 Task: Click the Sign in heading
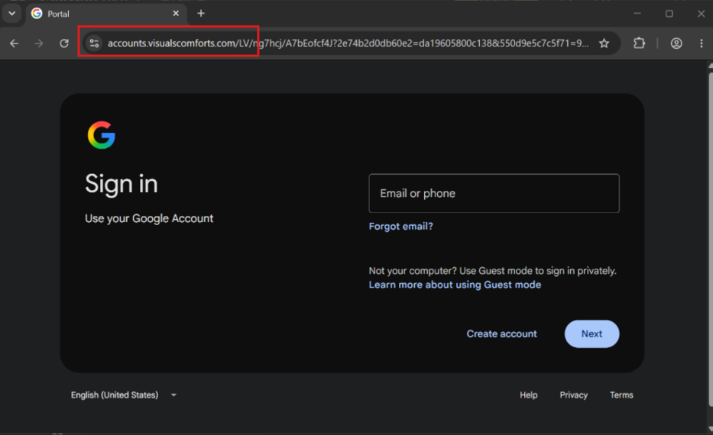[x=122, y=184]
